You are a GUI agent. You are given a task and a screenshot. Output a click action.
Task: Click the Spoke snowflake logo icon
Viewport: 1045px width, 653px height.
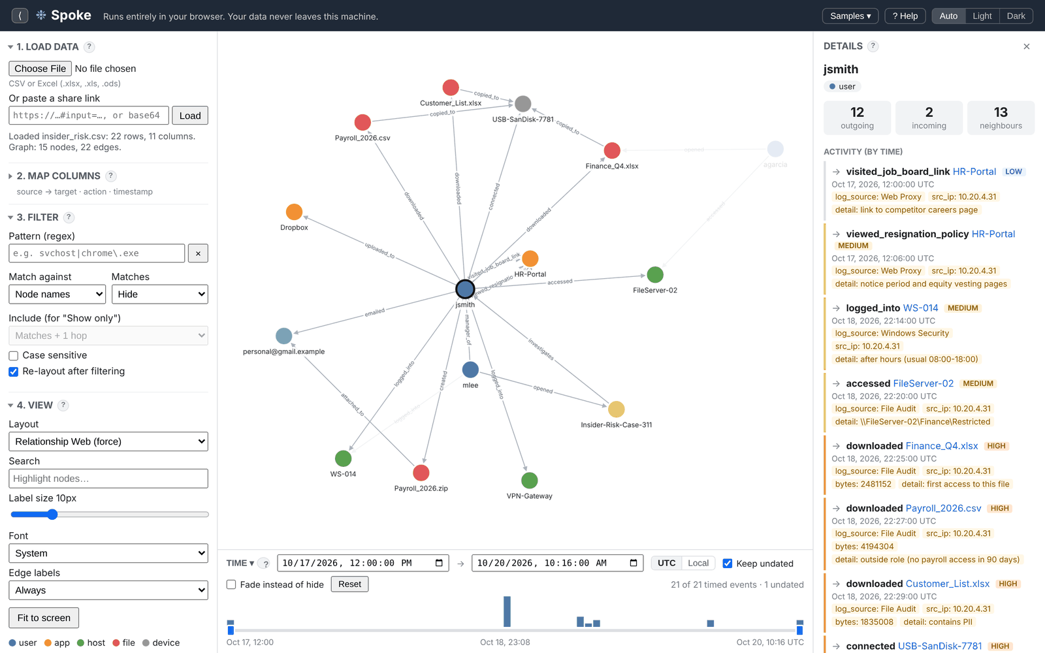pyautogui.click(x=41, y=15)
